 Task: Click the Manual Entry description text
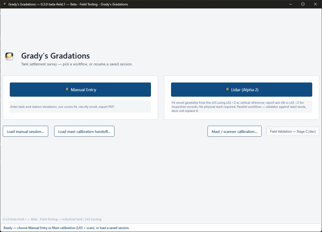pyautogui.click(x=63, y=107)
